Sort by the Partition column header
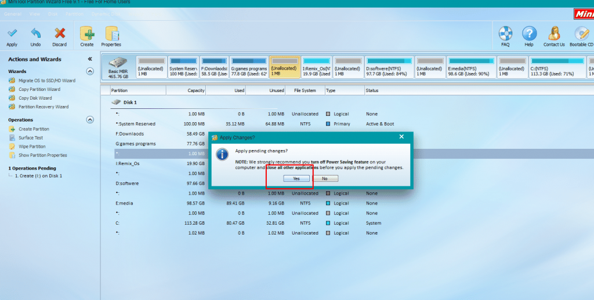Image resolution: width=594 pixels, height=300 pixels. [138, 90]
